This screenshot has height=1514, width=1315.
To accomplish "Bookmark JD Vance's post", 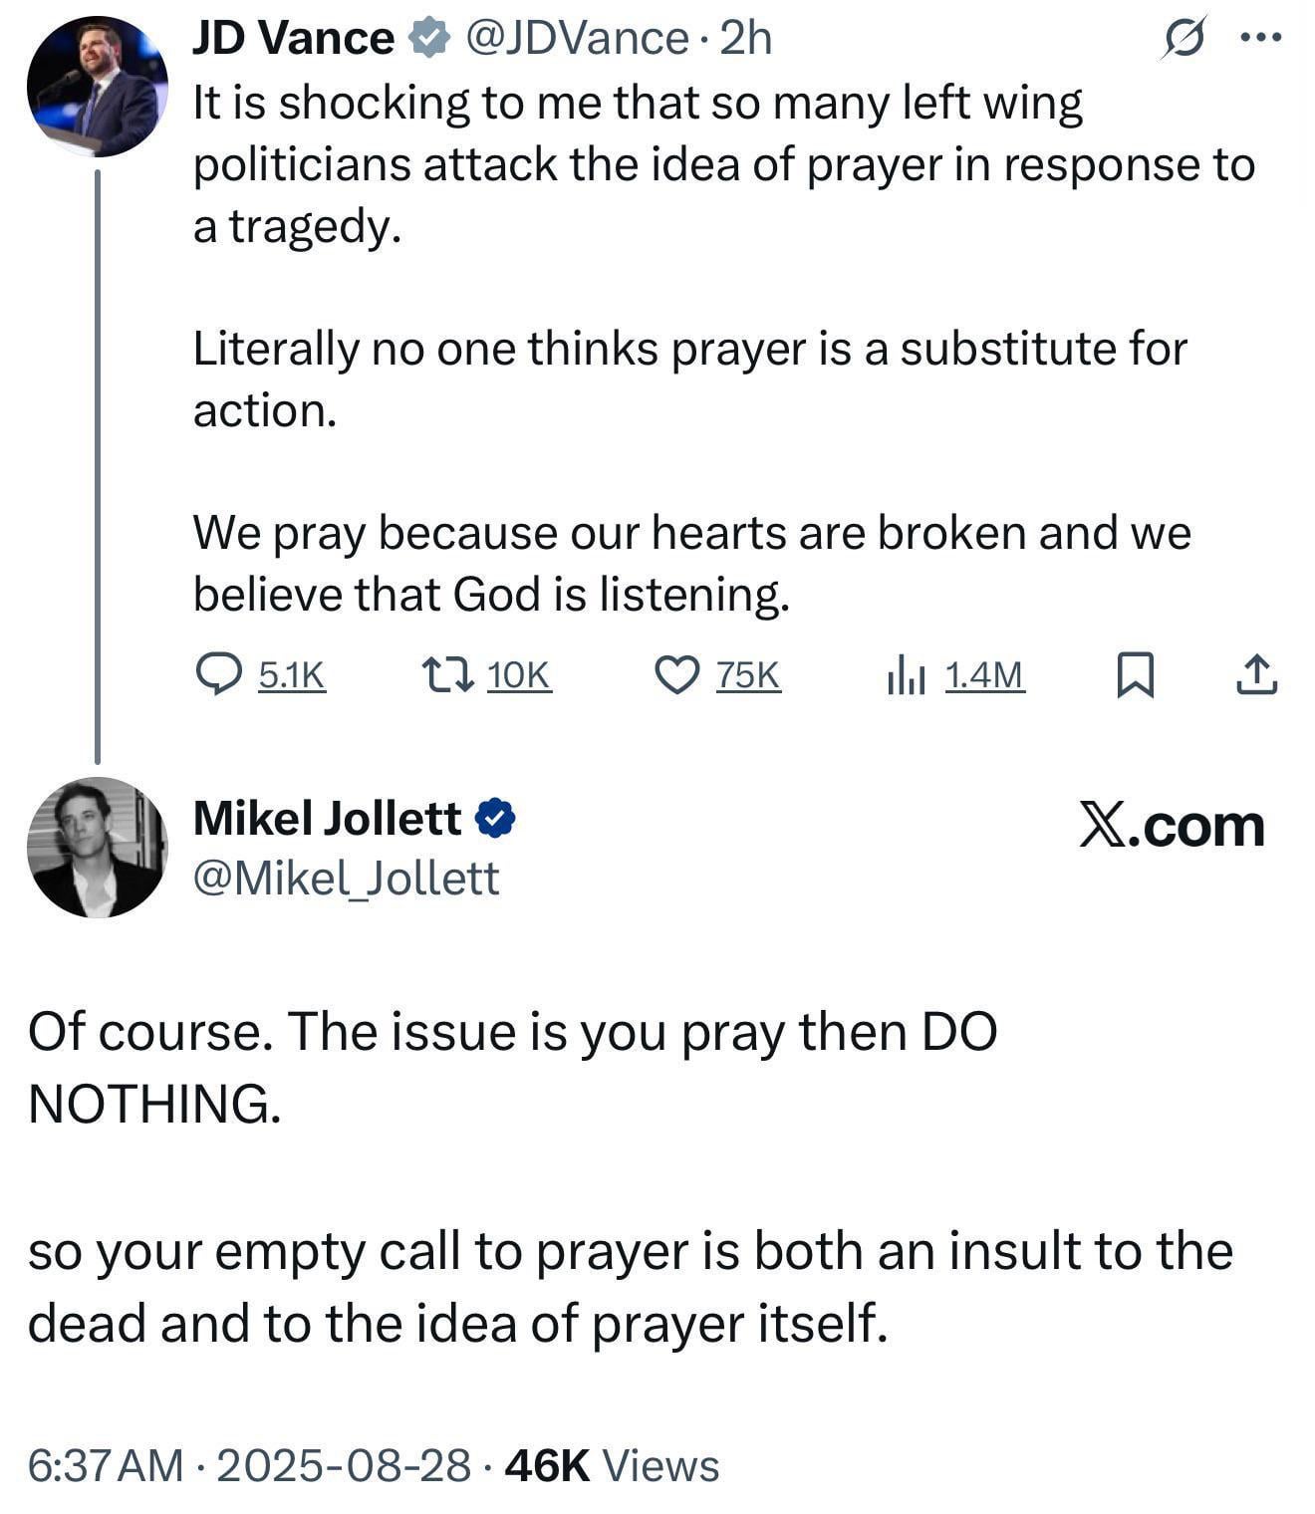I will [1136, 674].
